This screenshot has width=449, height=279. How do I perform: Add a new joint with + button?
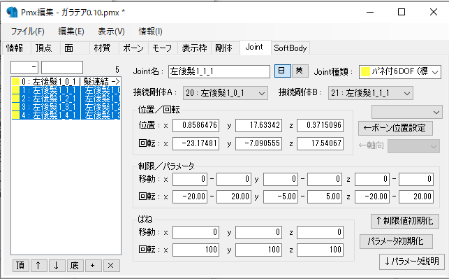coord(93,266)
